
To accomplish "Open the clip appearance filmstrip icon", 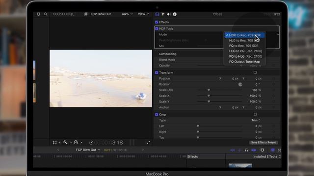I will (262, 150).
